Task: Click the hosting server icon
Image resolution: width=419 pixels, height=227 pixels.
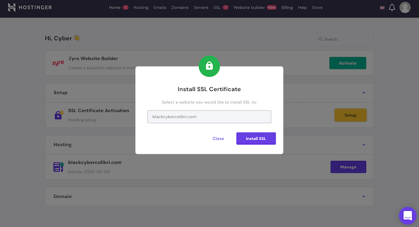Action: coord(58,167)
